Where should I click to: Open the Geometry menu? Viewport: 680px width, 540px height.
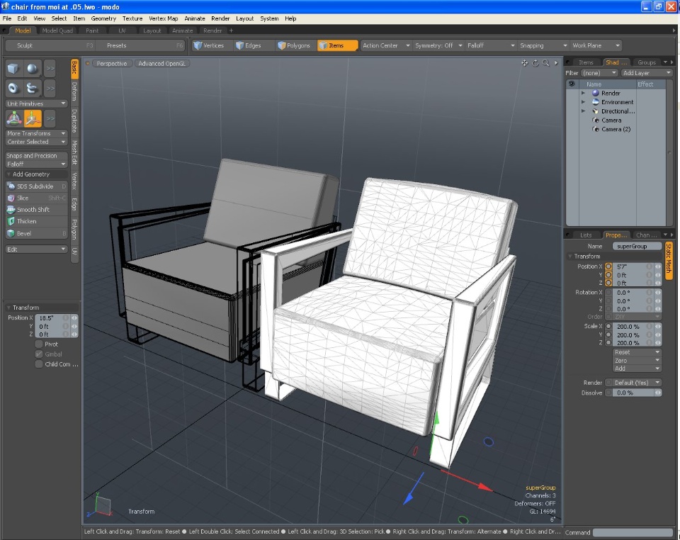tap(103, 18)
